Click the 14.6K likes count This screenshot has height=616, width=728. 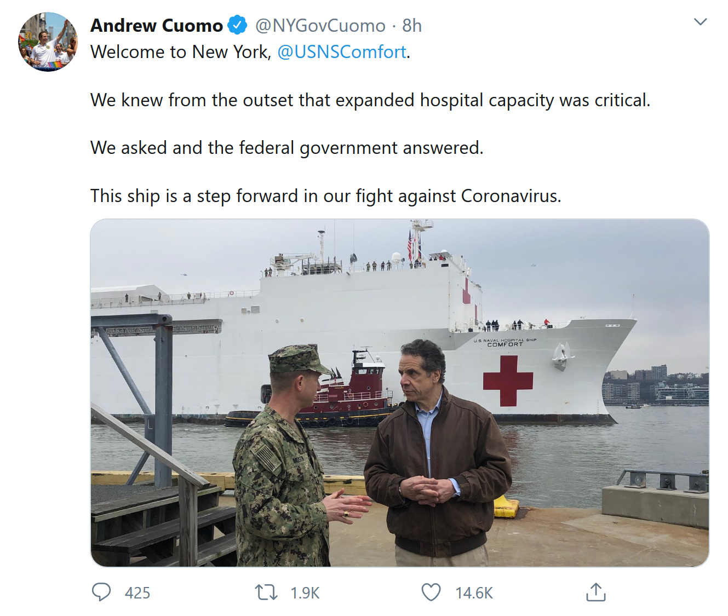pyautogui.click(x=474, y=593)
